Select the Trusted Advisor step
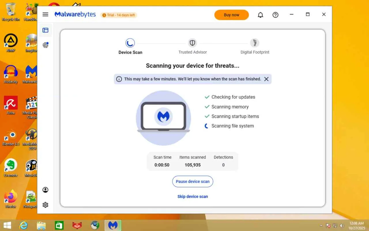The image size is (369, 231). point(193,46)
